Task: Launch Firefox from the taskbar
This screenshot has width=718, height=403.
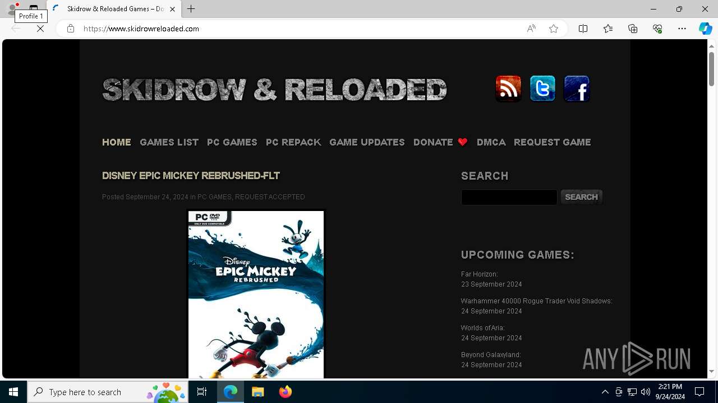Action: tap(286, 392)
